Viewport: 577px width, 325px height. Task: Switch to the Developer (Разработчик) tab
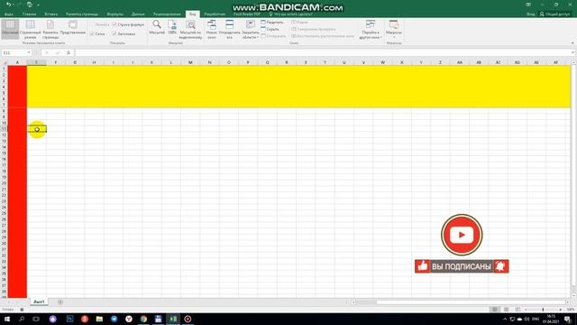tap(215, 14)
